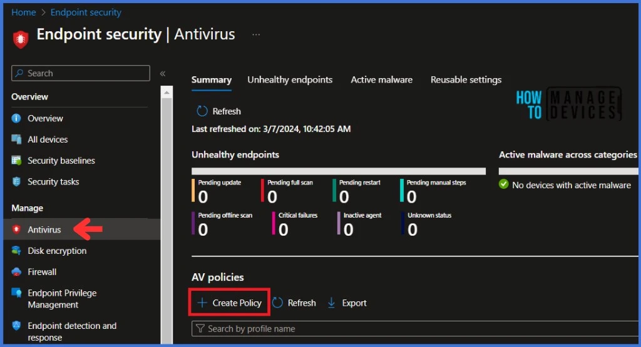This screenshot has width=641, height=347.
Task: Click the Unhealthy endpoints status bar
Action: pos(339,171)
